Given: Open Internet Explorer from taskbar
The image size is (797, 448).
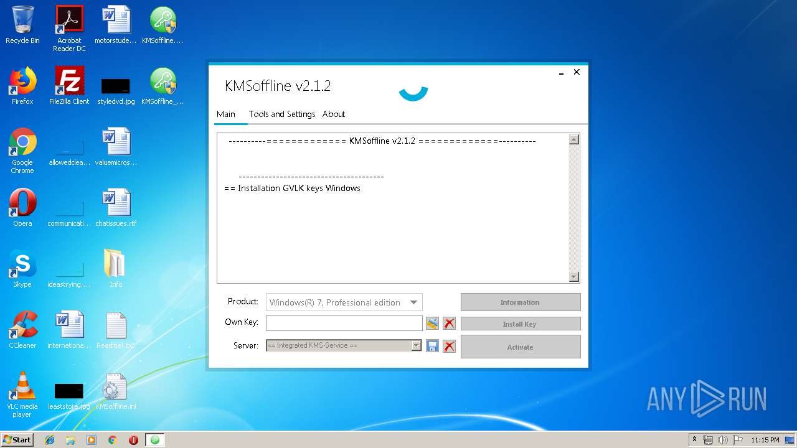Looking at the screenshot, I should [50, 440].
